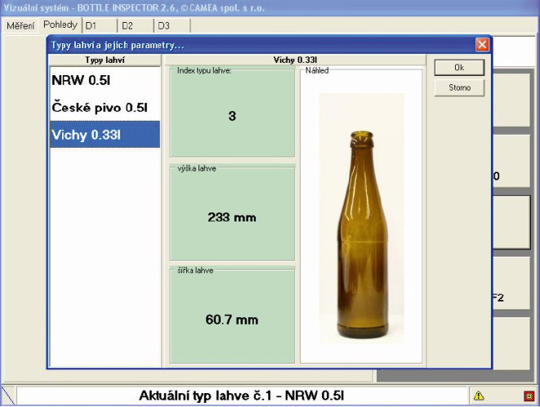
Task: Select the D3 tab
Action: tap(172, 26)
